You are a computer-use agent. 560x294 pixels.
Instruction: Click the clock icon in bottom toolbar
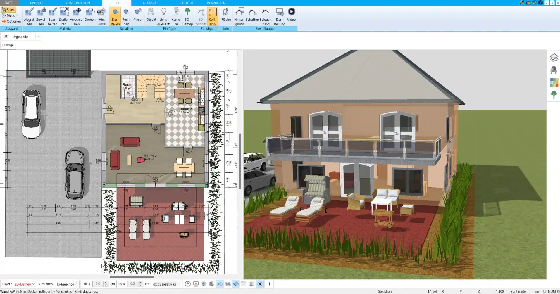coord(188,284)
